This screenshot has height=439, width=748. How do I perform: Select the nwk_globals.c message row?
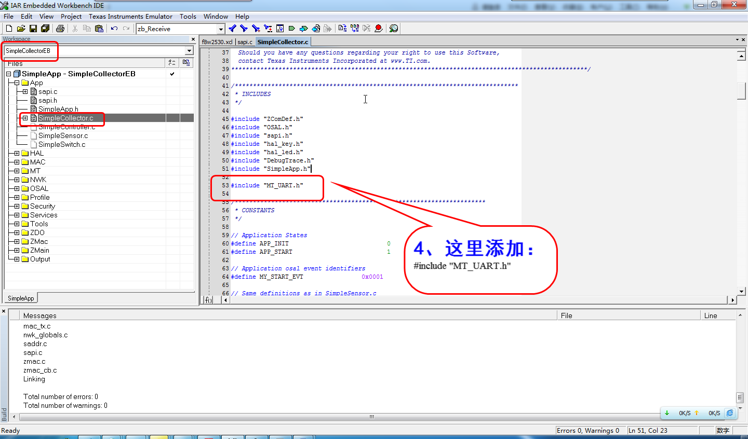point(46,335)
